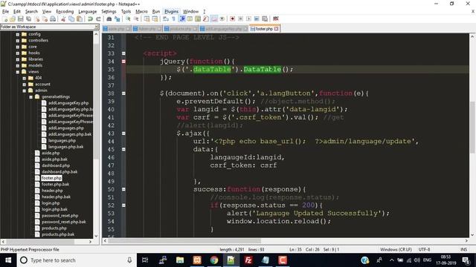The width and height of the screenshot is (476, 267).
Task: Collapse the code fold at line 33
Action: click(123, 53)
